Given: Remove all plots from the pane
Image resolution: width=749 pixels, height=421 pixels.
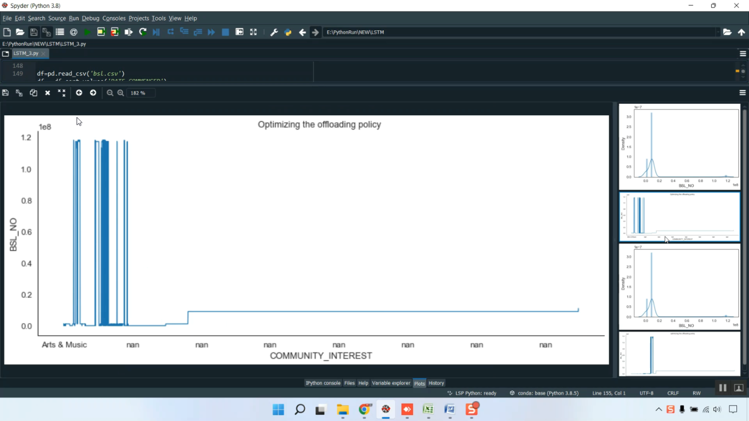Looking at the screenshot, I should [61, 93].
